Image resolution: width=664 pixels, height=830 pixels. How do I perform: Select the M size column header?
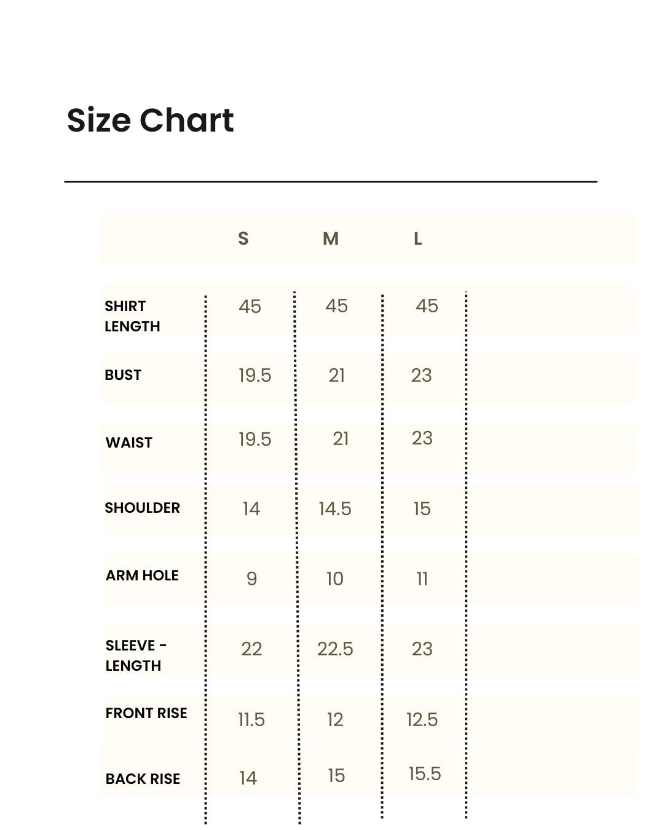pyautogui.click(x=331, y=239)
